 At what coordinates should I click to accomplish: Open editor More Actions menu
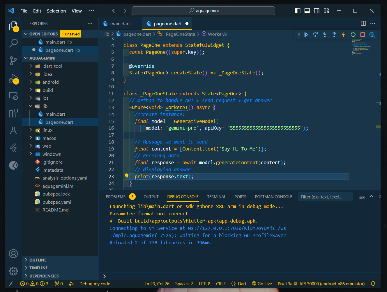pyautogui.click(x=373, y=24)
